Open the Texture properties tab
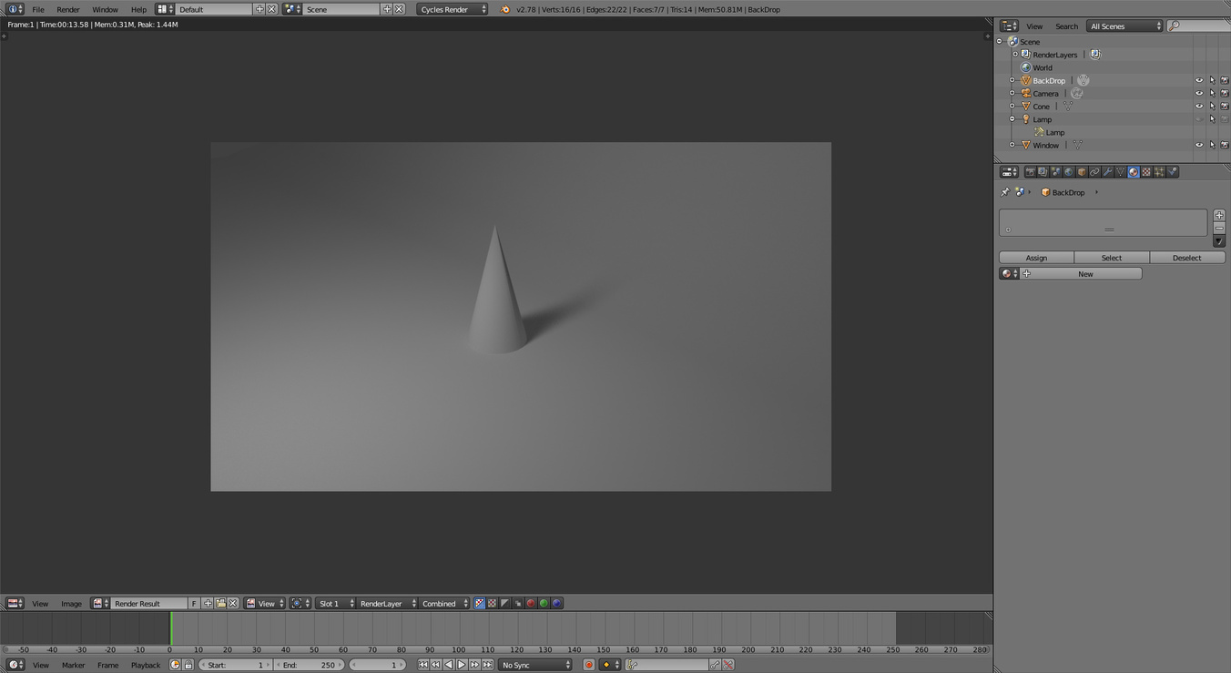The image size is (1231, 673). click(x=1145, y=172)
